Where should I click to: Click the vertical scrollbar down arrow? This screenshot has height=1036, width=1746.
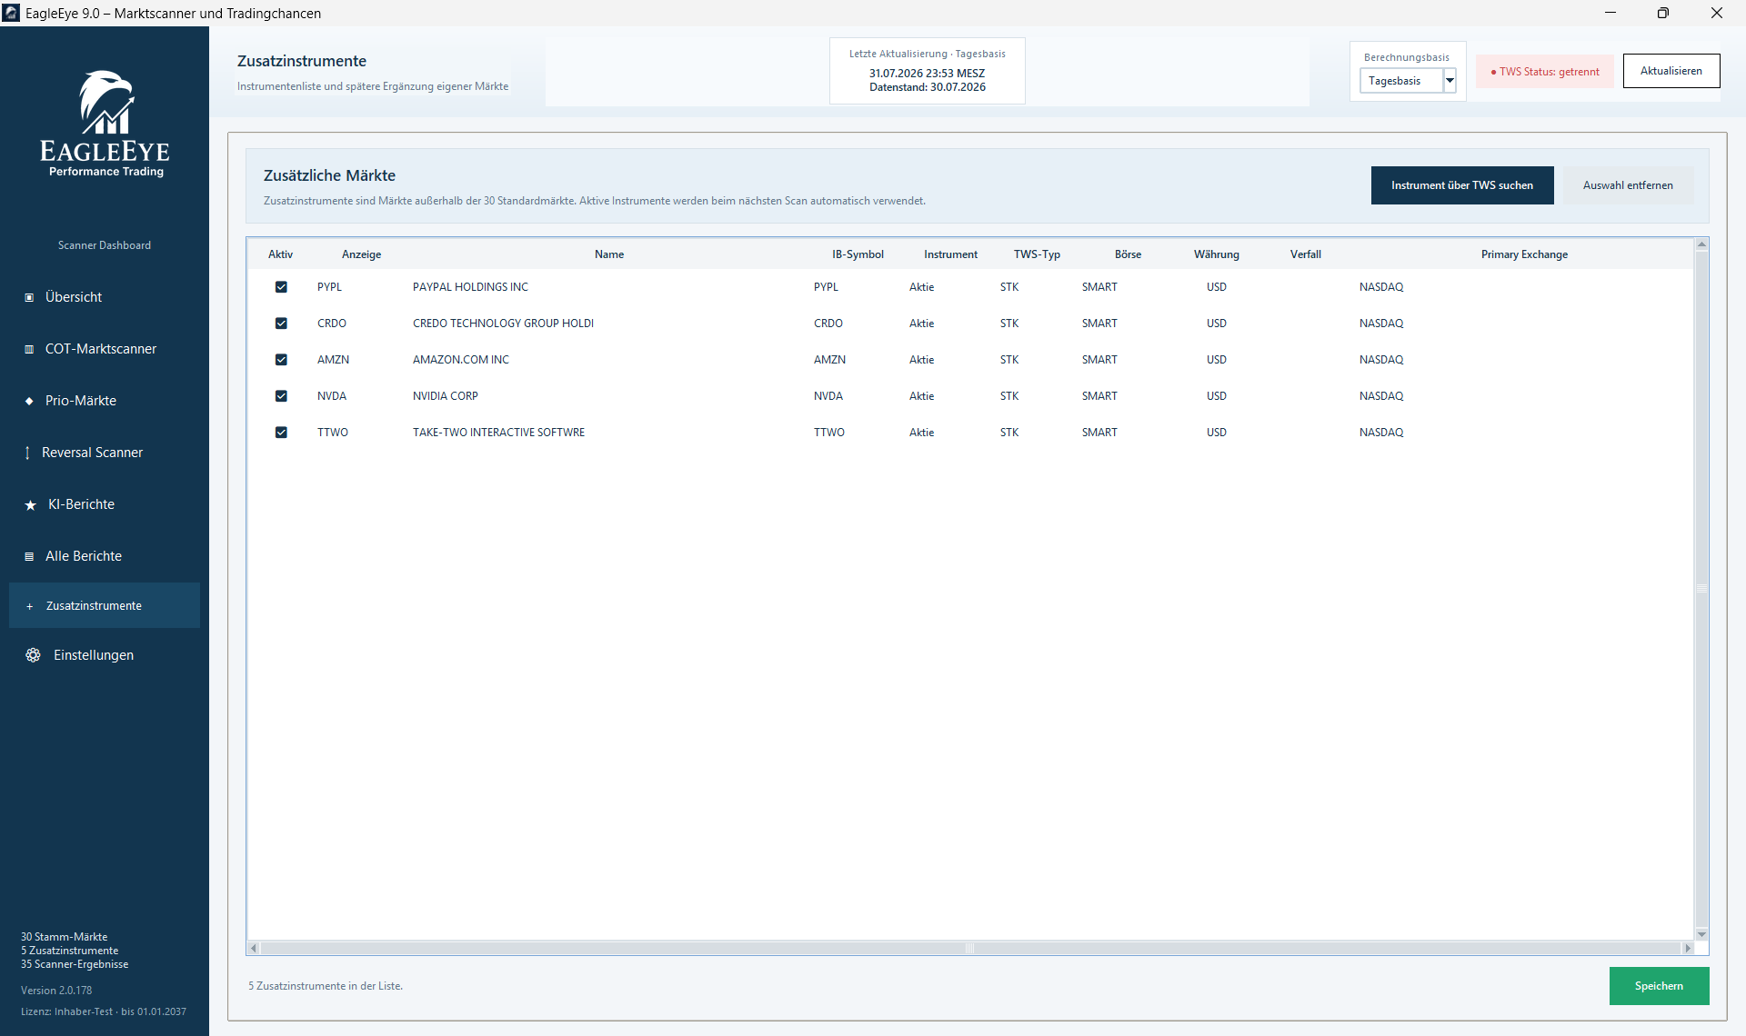[x=1701, y=934]
